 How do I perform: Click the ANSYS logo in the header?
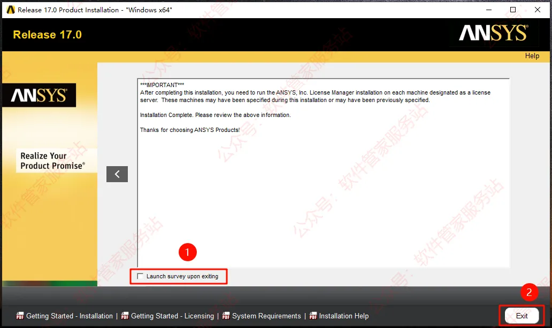pyautogui.click(x=494, y=33)
